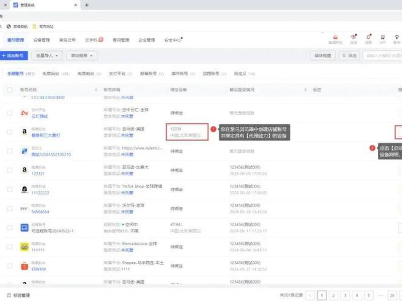Click the APP download icon in the header

point(382,37)
